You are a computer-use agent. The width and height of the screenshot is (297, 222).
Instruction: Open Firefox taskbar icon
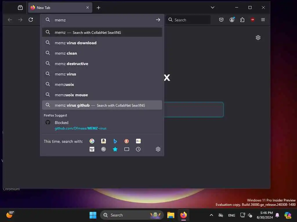[x=183, y=215]
